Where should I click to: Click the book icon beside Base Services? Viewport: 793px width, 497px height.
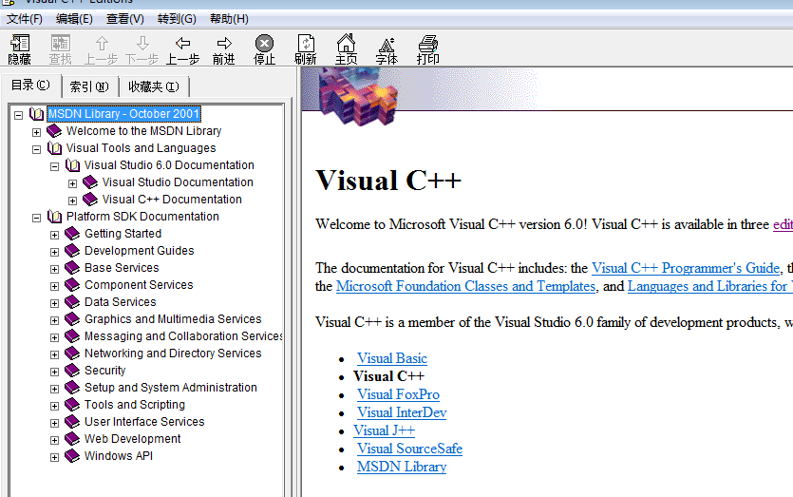pyautogui.click(x=72, y=268)
